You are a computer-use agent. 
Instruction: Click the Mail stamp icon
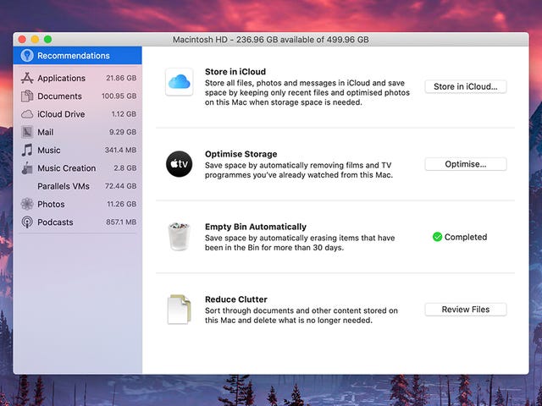(x=27, y=132)
